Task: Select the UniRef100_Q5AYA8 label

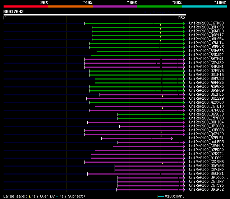Action: (206, 166)
